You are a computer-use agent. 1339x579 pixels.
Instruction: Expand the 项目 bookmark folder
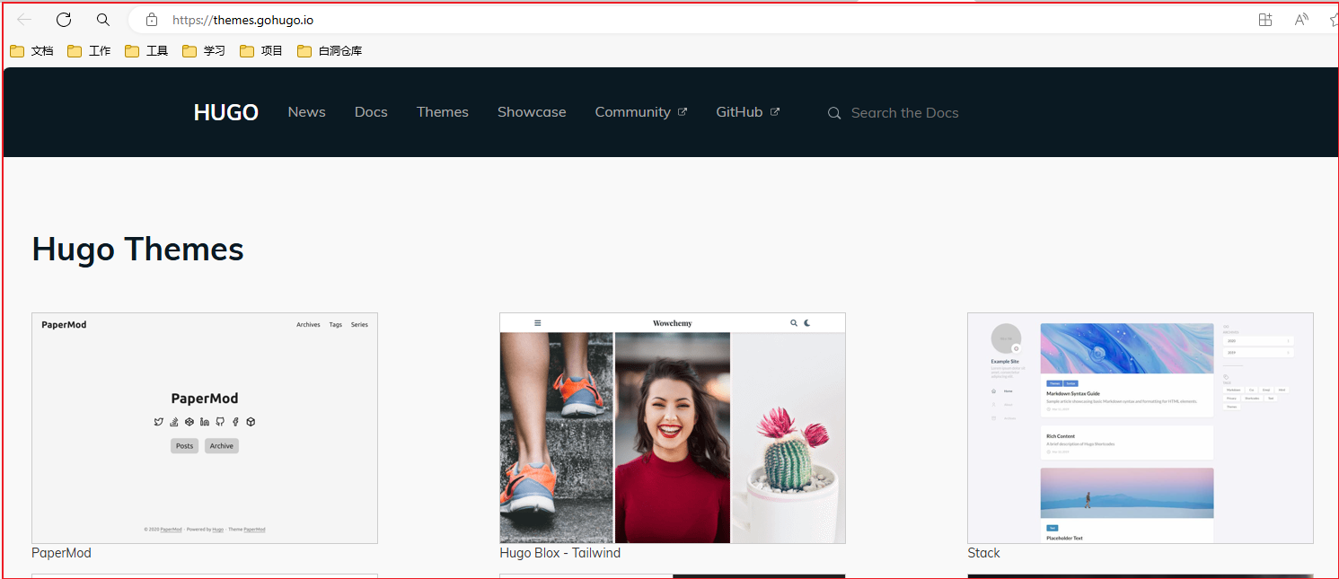[261, 51]
